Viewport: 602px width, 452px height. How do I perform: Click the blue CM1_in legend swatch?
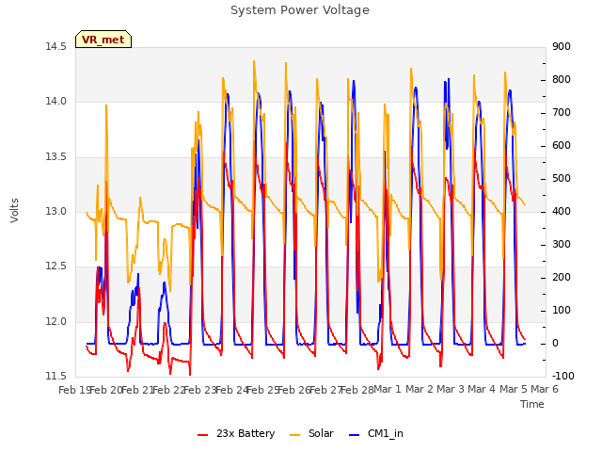(355, 435)
